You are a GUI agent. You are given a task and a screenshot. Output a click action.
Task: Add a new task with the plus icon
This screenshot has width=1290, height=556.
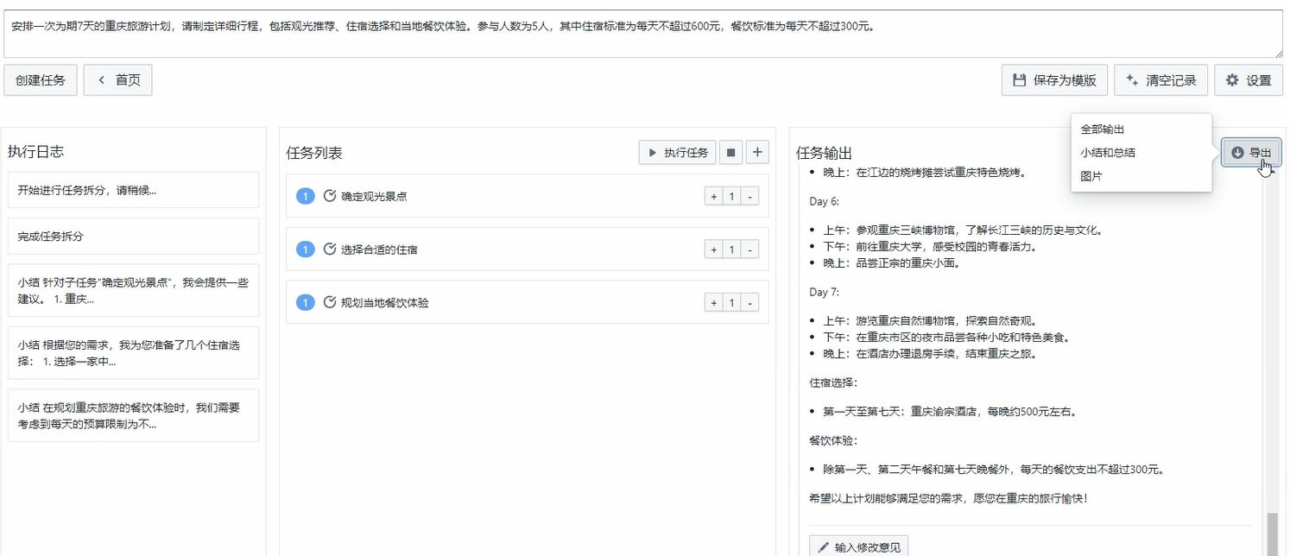point(757,153)
